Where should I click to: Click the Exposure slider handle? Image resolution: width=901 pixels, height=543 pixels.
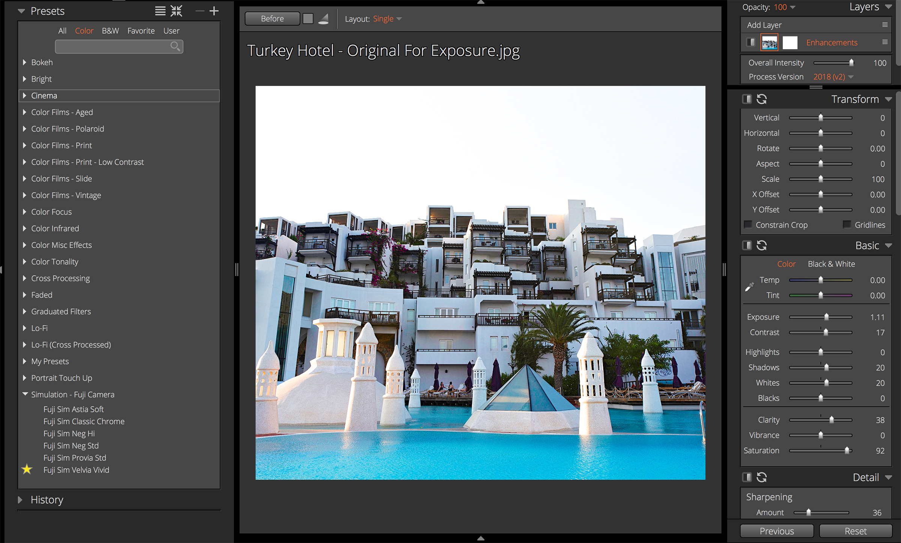tap(827, 317)
